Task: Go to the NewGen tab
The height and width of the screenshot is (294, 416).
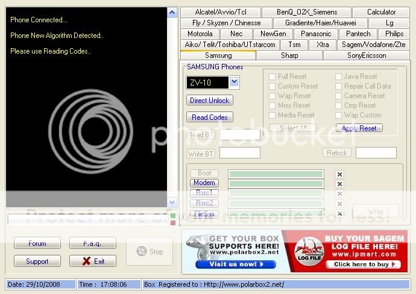Action: pyautogui.click(x=273, y=34)
